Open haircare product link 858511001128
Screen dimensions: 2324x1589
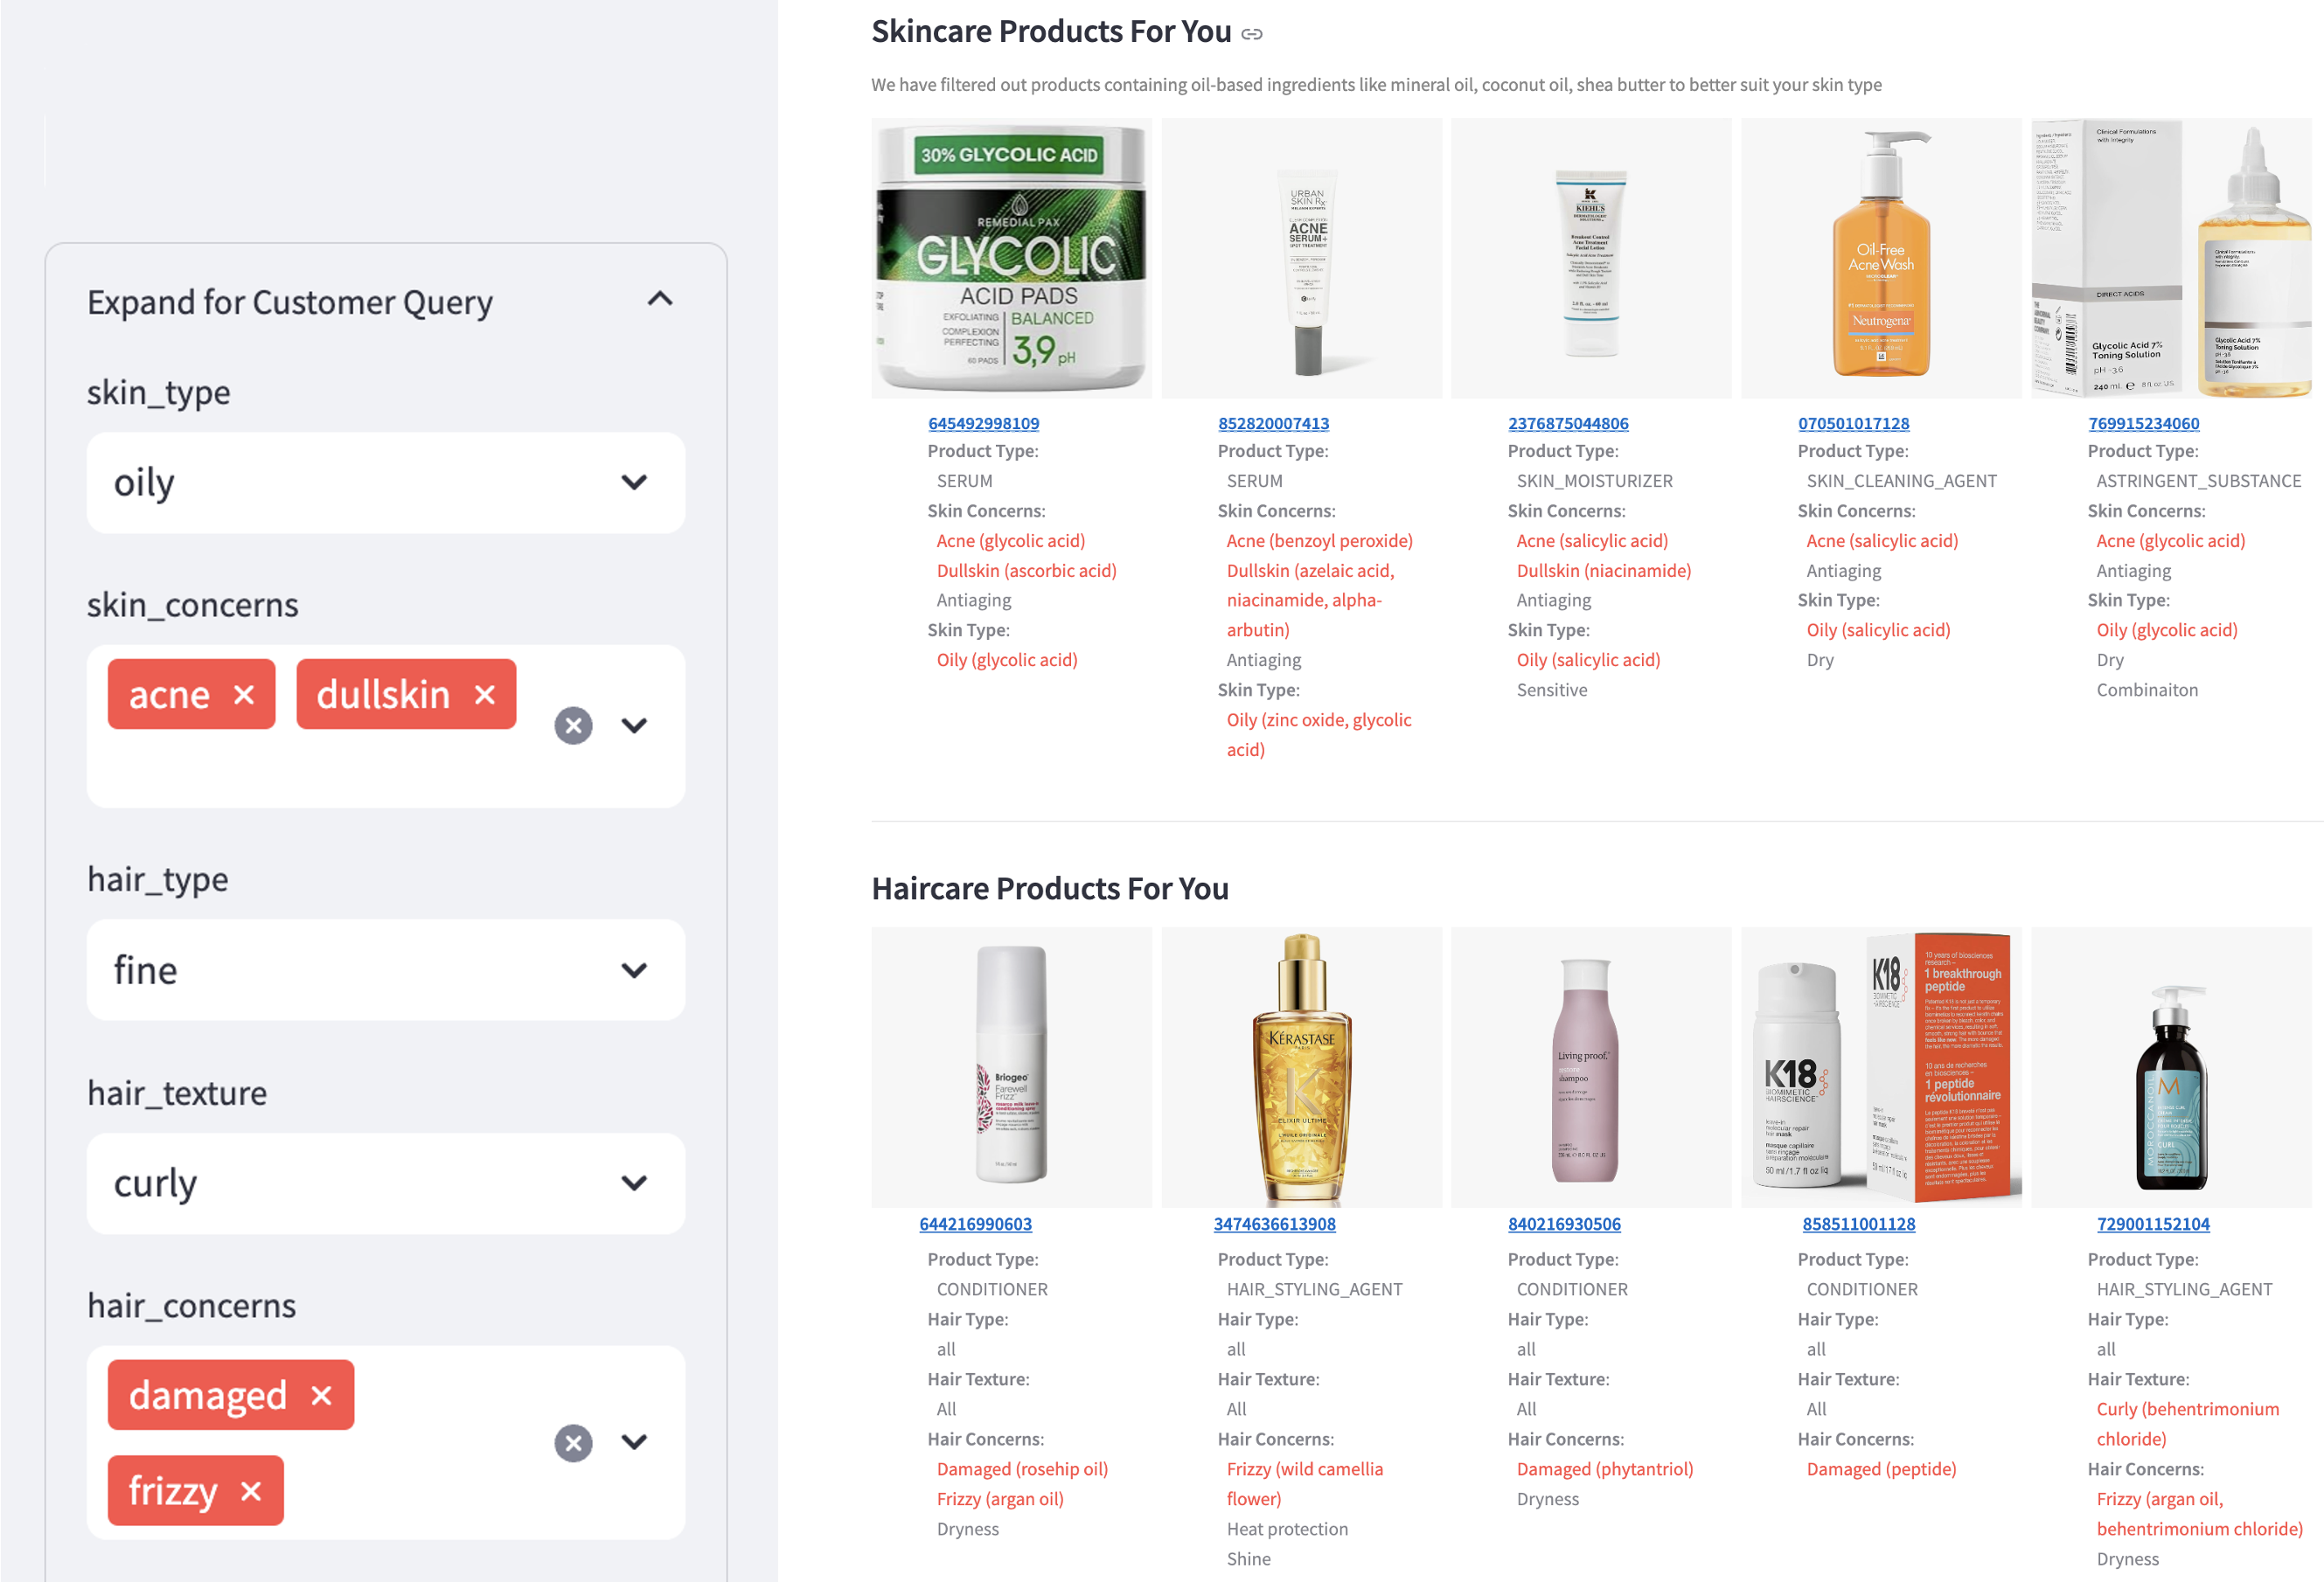point(1858,1225)
